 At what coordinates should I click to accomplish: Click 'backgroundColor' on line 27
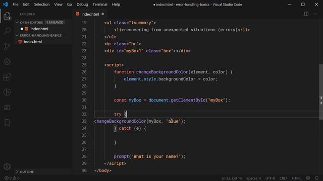point(177,79)
